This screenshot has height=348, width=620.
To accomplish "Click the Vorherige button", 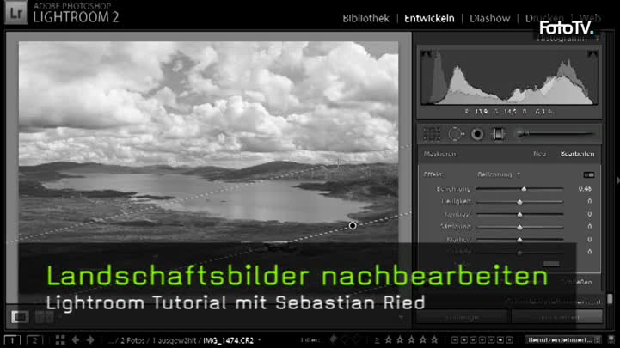I will coord(462,317).
